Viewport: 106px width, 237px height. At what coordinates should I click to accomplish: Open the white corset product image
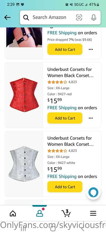click(24, 164)
